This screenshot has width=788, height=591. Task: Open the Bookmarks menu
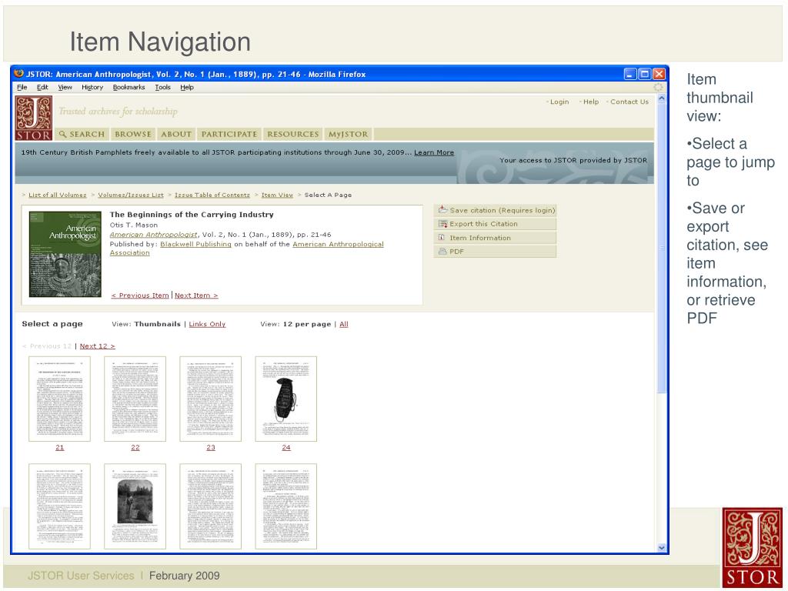(129, 88)
